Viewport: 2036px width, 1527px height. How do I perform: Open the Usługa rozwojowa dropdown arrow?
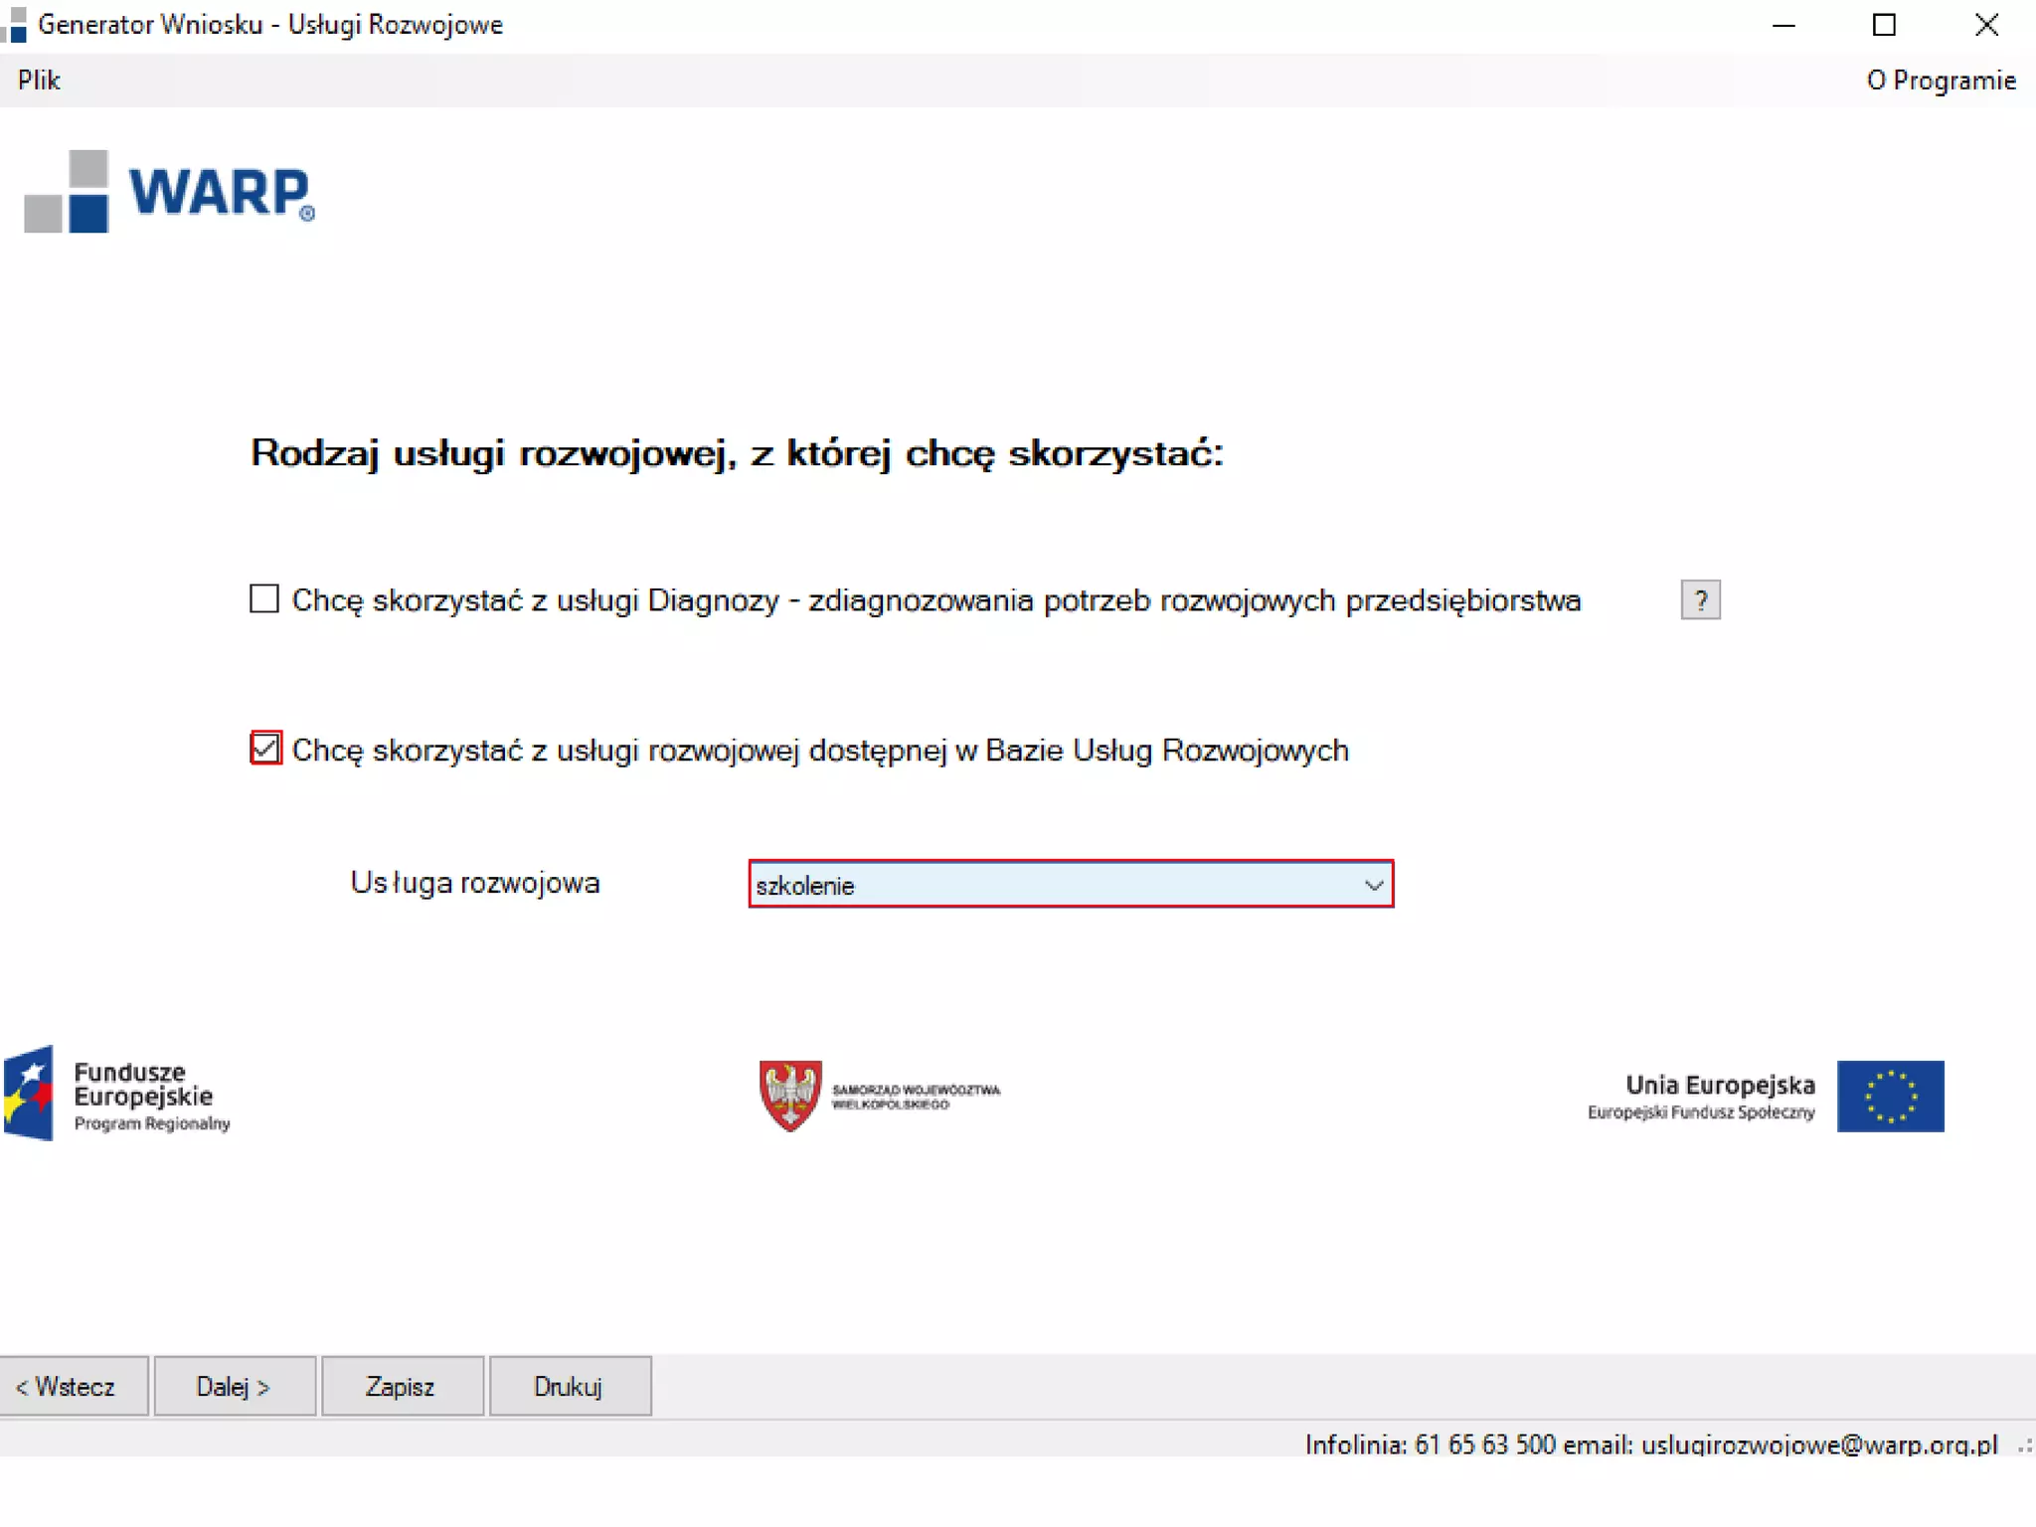[x=1373, y=885]
